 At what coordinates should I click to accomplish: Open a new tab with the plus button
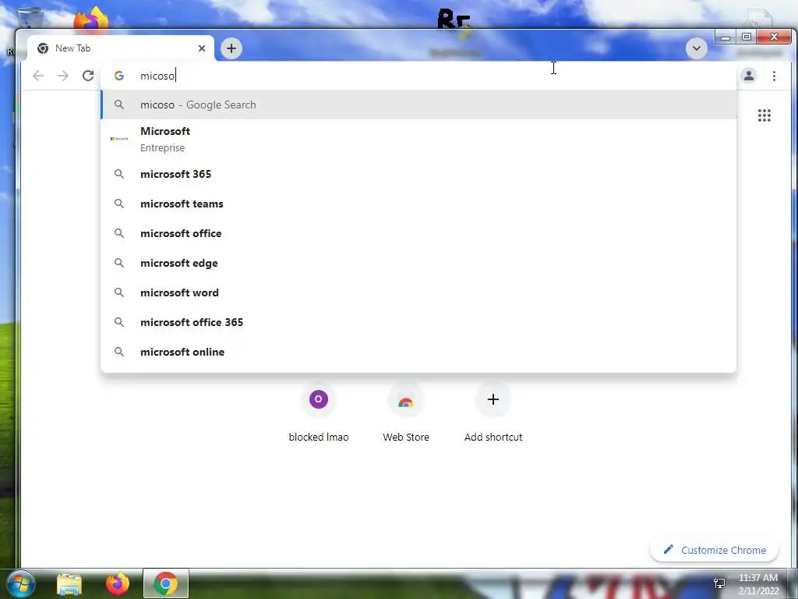[x=231, y=48]
